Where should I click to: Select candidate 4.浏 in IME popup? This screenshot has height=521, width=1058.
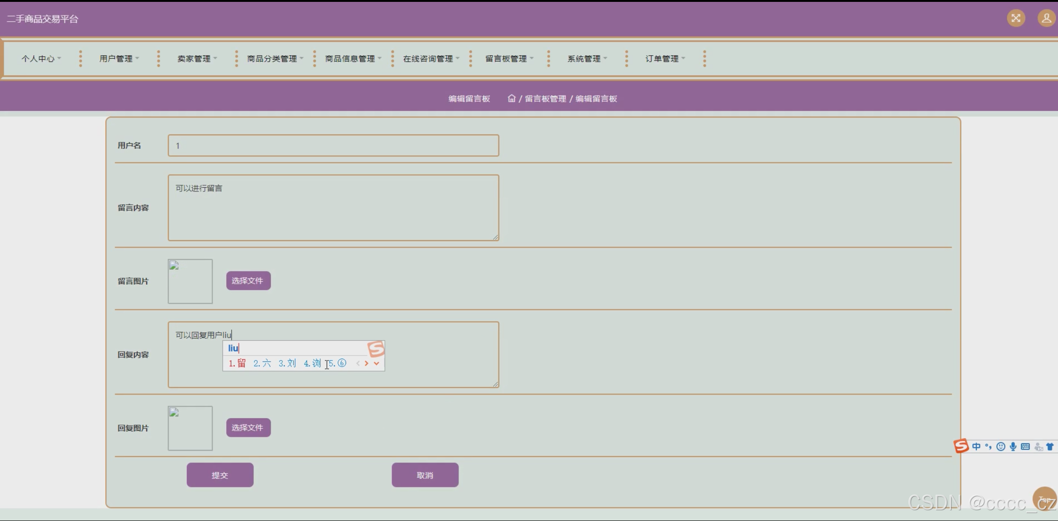click(312, 363)
